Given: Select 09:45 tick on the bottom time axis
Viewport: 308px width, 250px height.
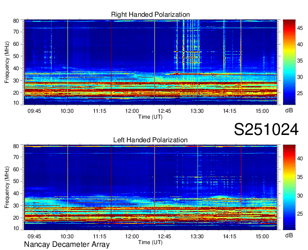Looking at the screenshot, I should pos(34,236).
